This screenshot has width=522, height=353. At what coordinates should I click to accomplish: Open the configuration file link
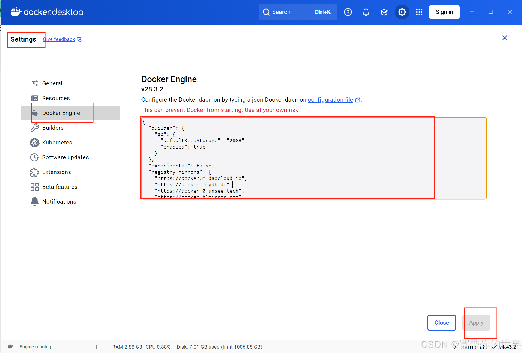[x=331, y=100]
